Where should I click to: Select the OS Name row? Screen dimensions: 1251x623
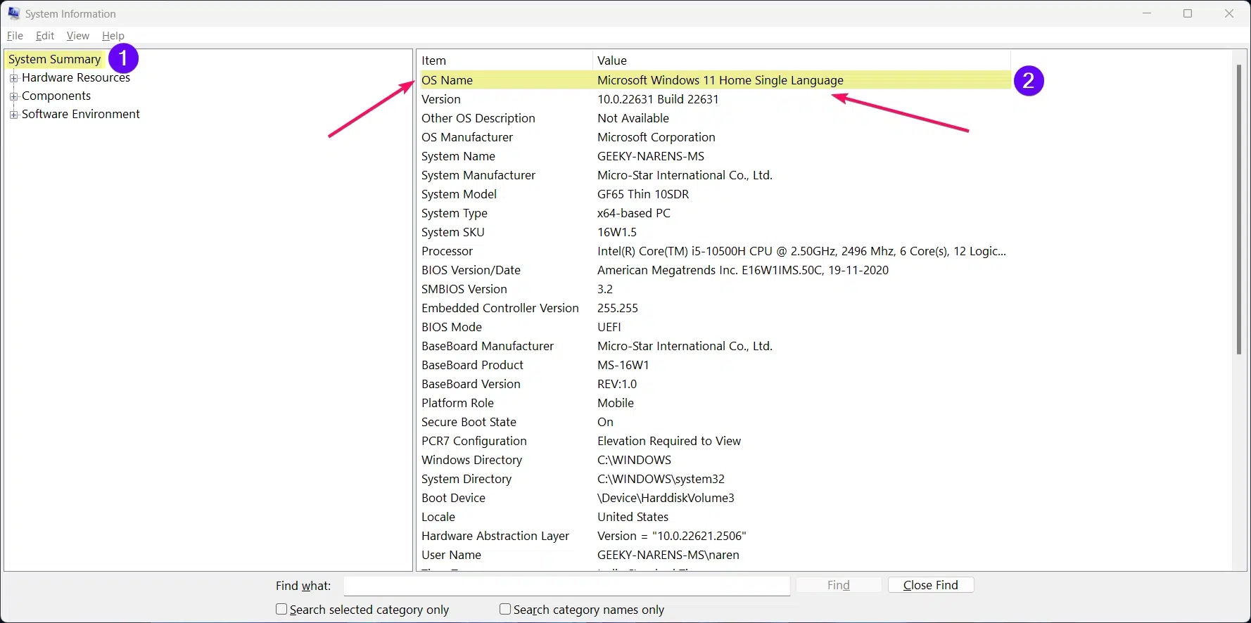(x=715, y=80)
